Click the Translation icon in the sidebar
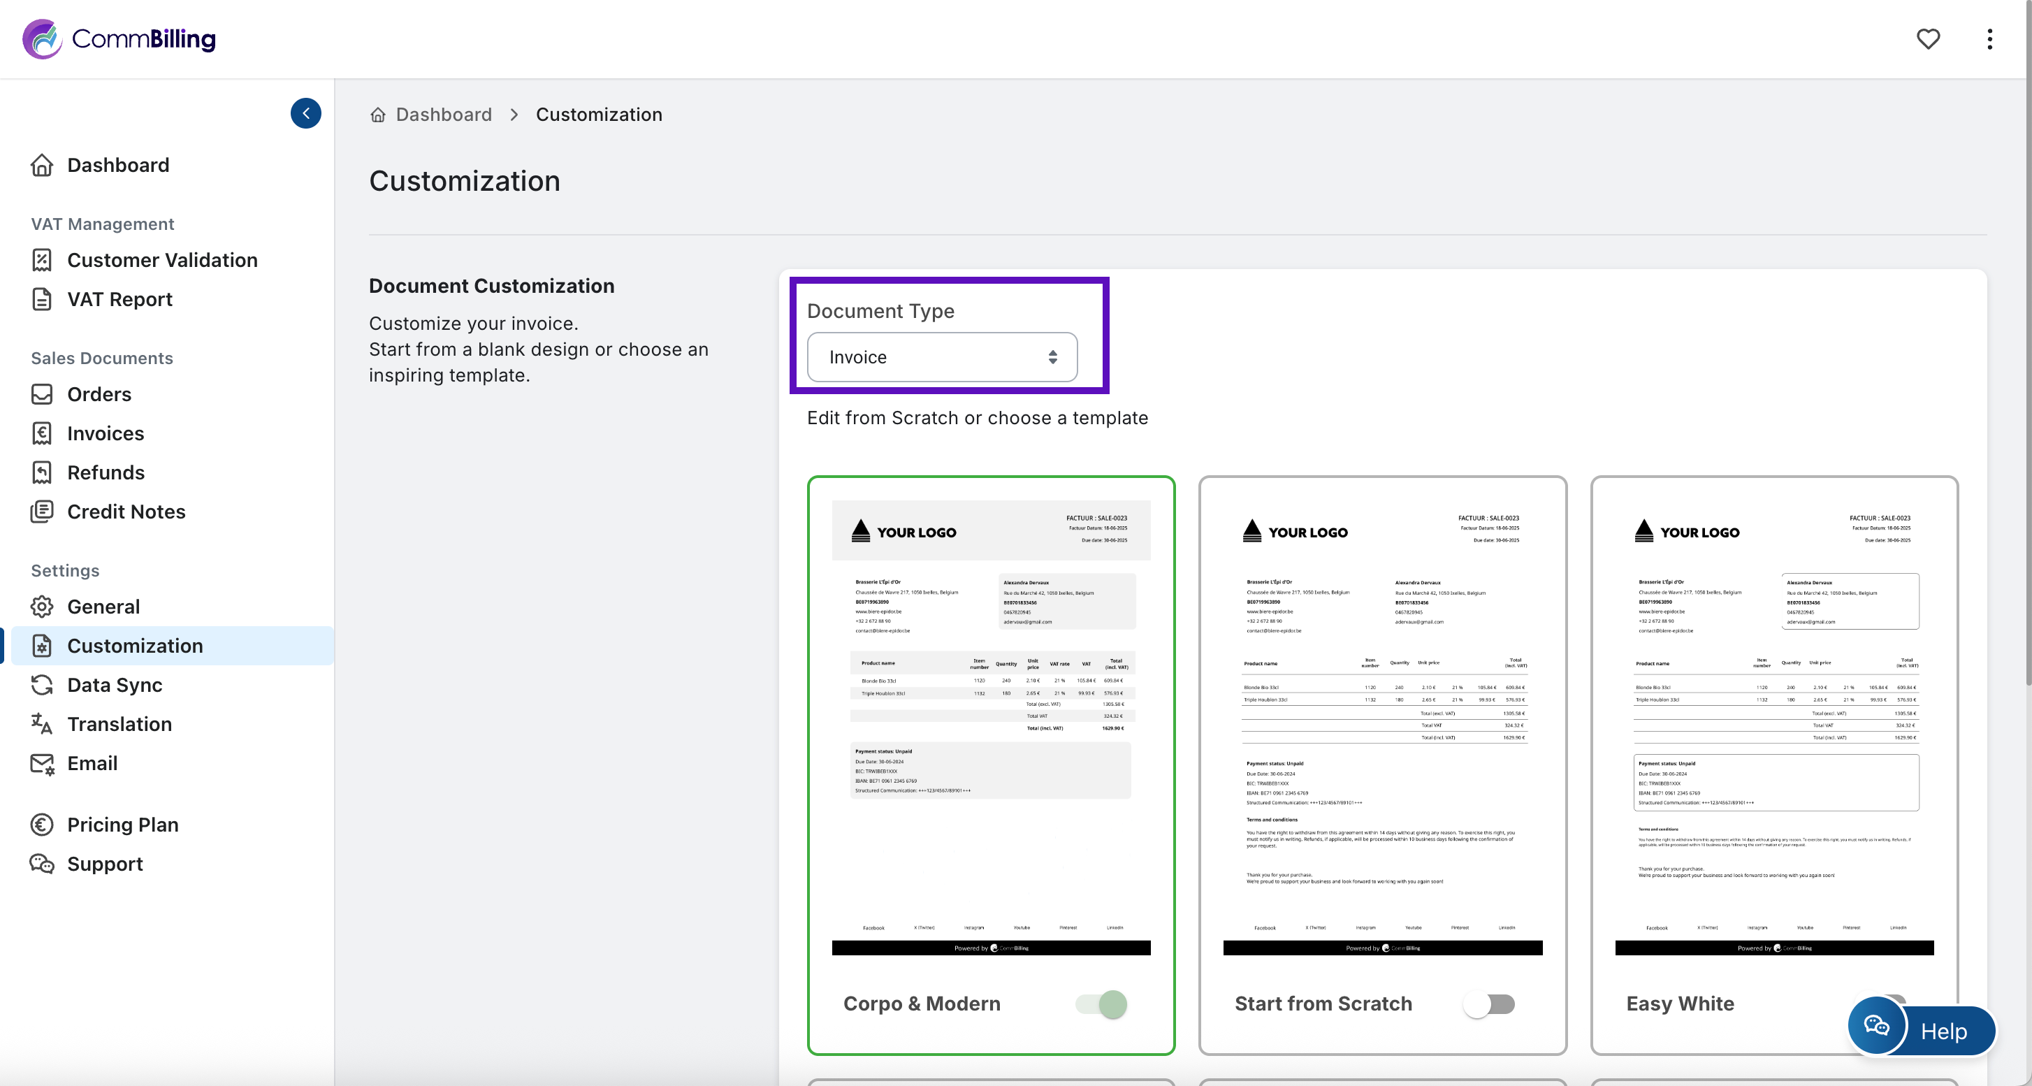Screen dimensions: 2032x1086 [42, 723]
